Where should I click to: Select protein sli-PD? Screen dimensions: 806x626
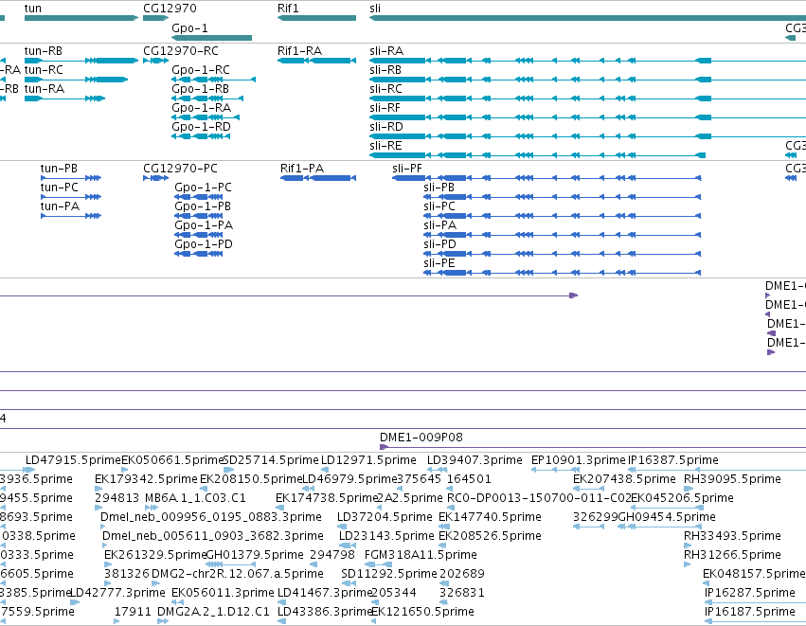tap(563, 254)
